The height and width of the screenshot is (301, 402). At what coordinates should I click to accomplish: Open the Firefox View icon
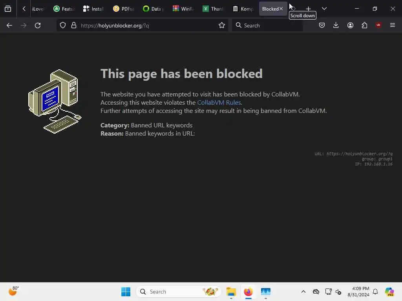[8, 9]
